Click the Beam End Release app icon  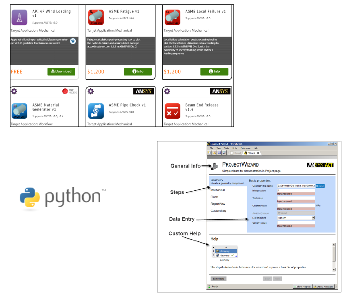173,111
